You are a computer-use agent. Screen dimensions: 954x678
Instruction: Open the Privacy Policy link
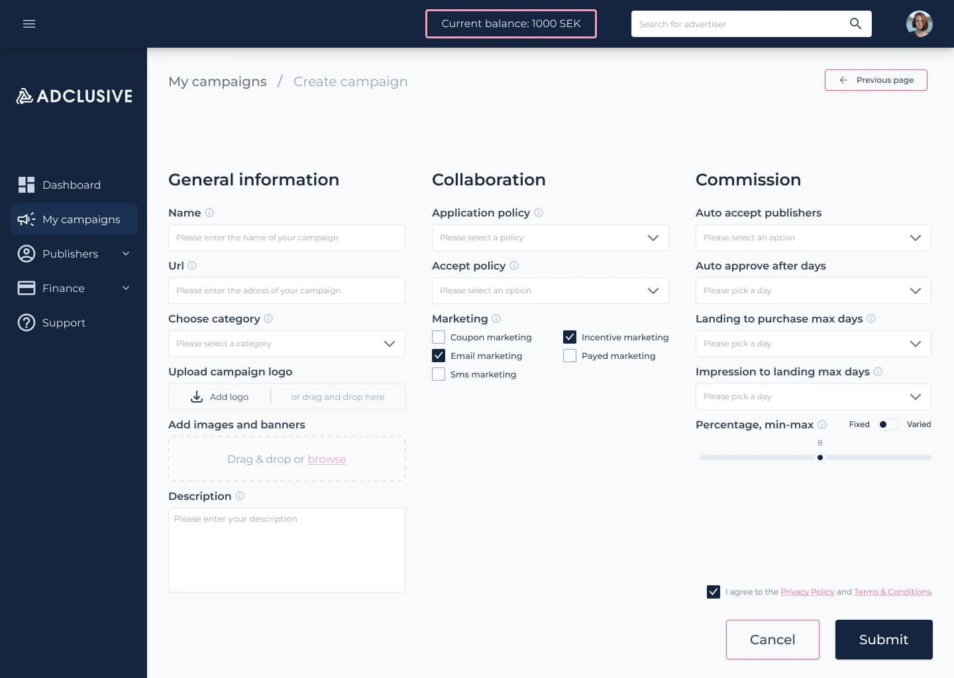pyautogui.click(x=807, y=592)
